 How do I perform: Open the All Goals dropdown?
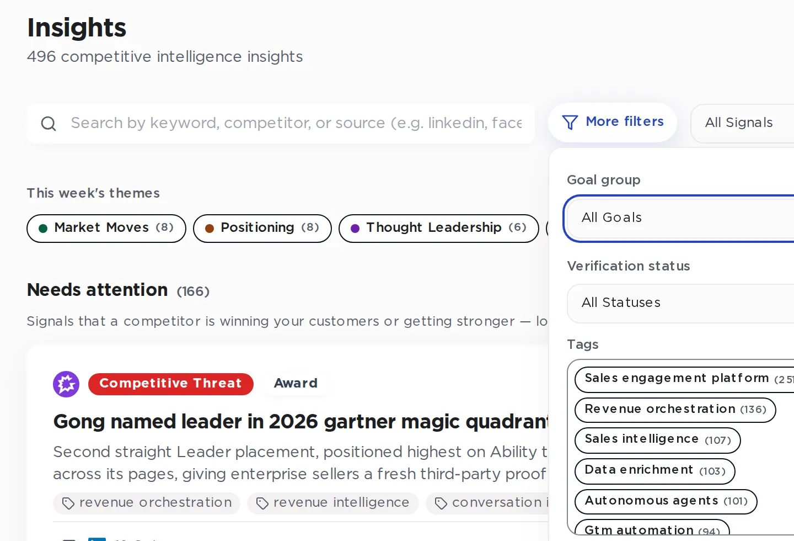pyautogui.click(x=680, y=218)
